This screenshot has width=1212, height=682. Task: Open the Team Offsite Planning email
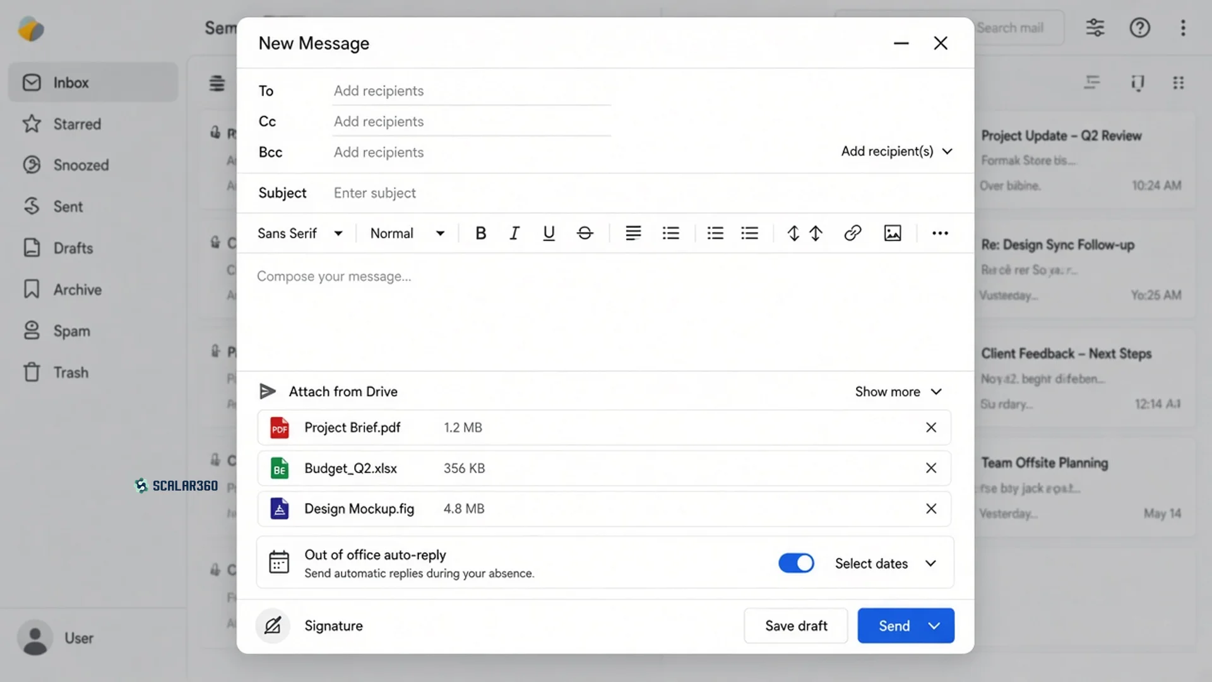click(1084, 488)
